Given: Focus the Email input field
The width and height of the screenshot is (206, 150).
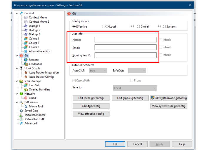Looking at the screenshot, I should click(126, 47).
